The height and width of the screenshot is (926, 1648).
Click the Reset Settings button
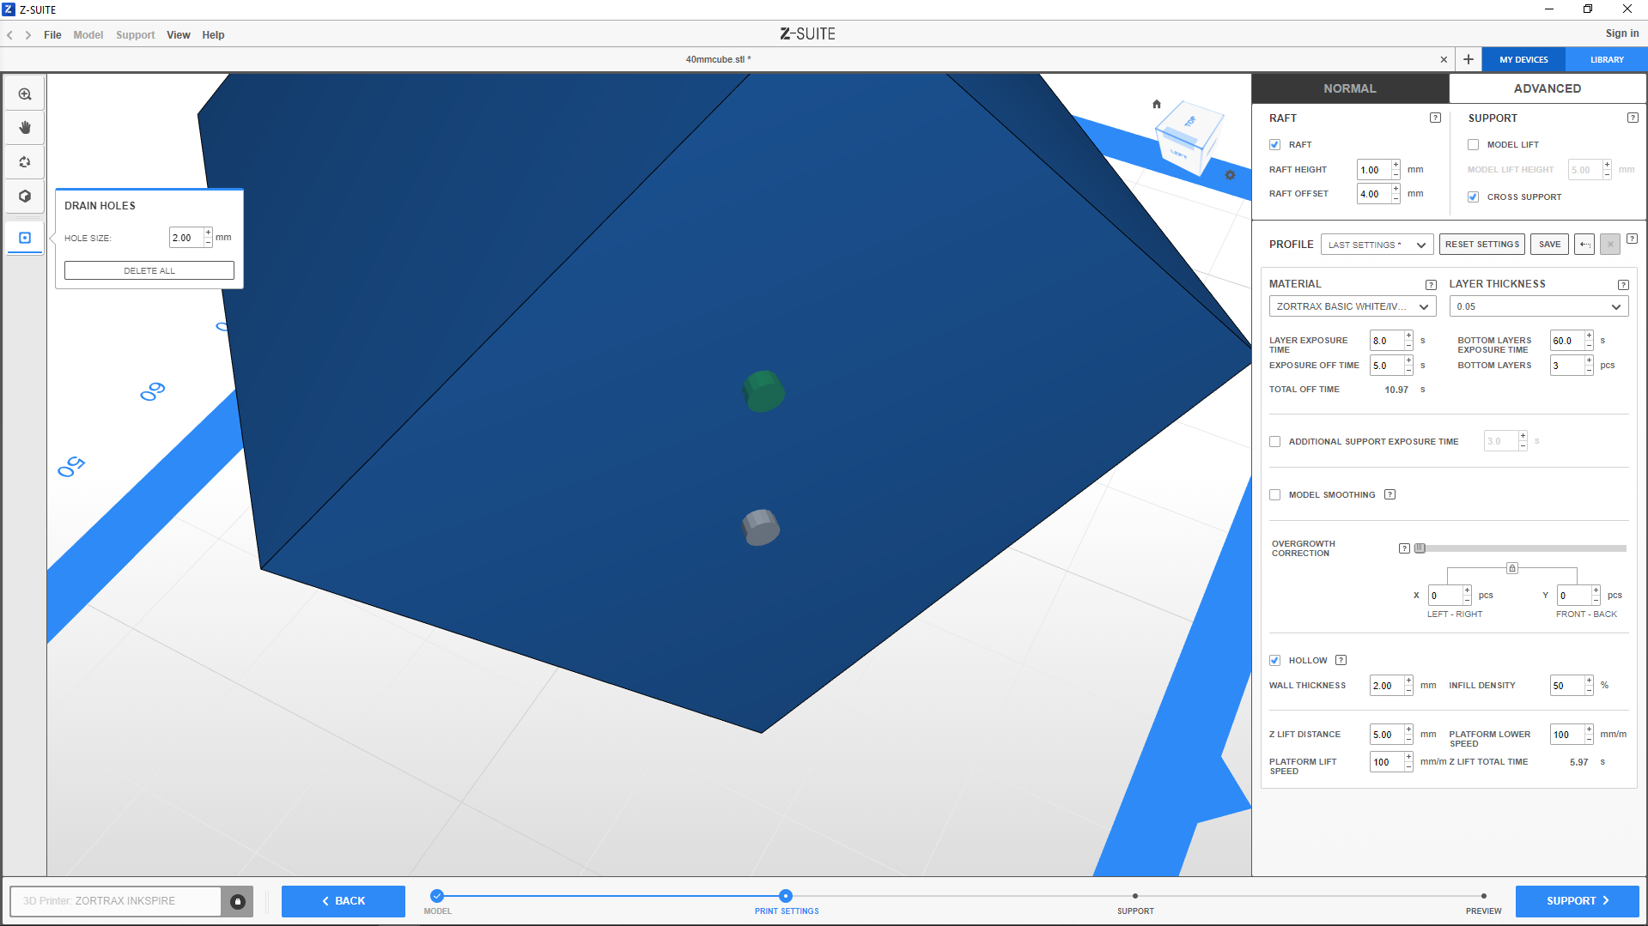[x=1481, y=245]
